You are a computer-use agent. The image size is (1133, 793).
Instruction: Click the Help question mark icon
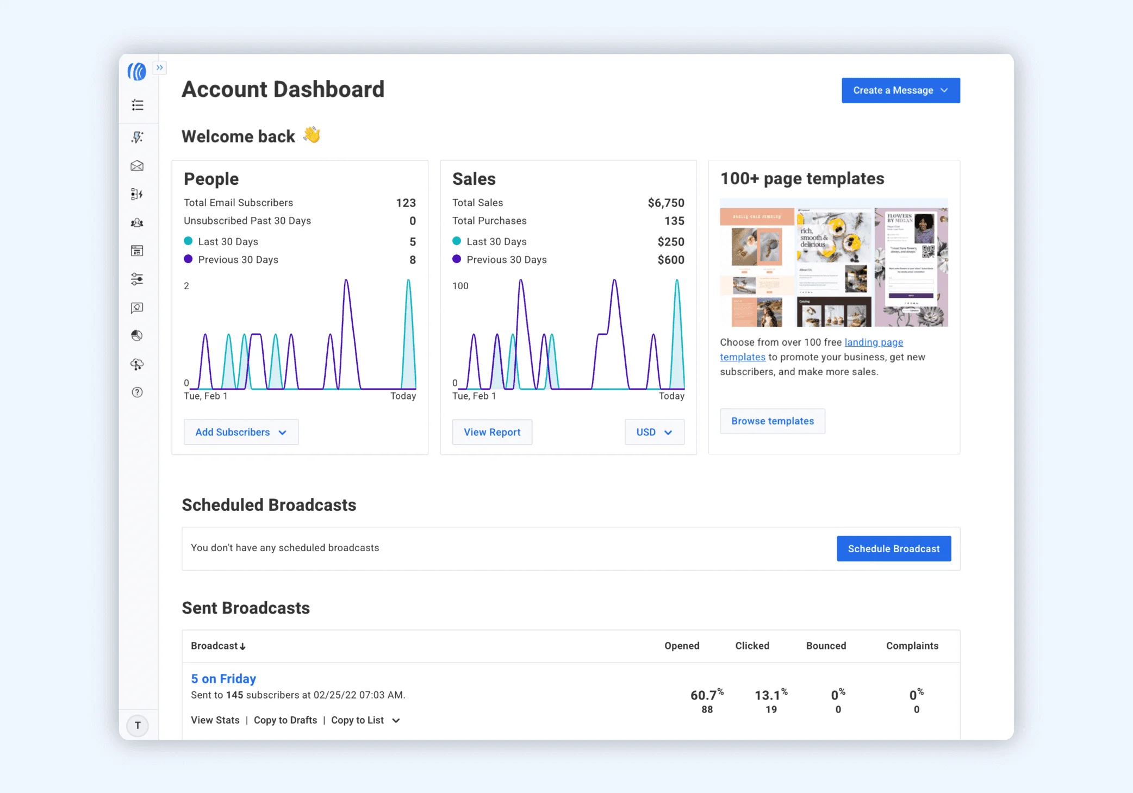[x=137, y=392]
